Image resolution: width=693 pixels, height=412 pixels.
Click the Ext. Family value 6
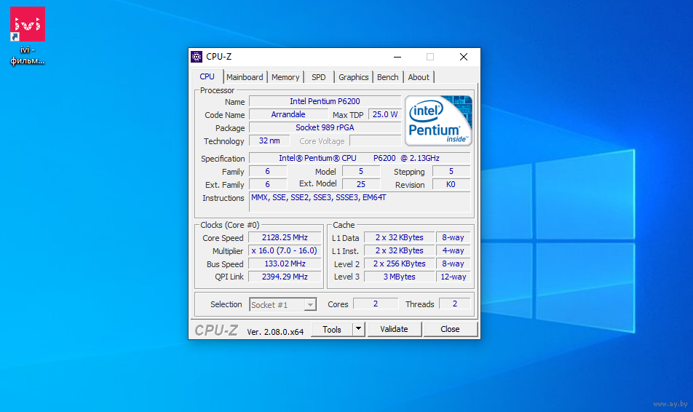click(268, 184)
